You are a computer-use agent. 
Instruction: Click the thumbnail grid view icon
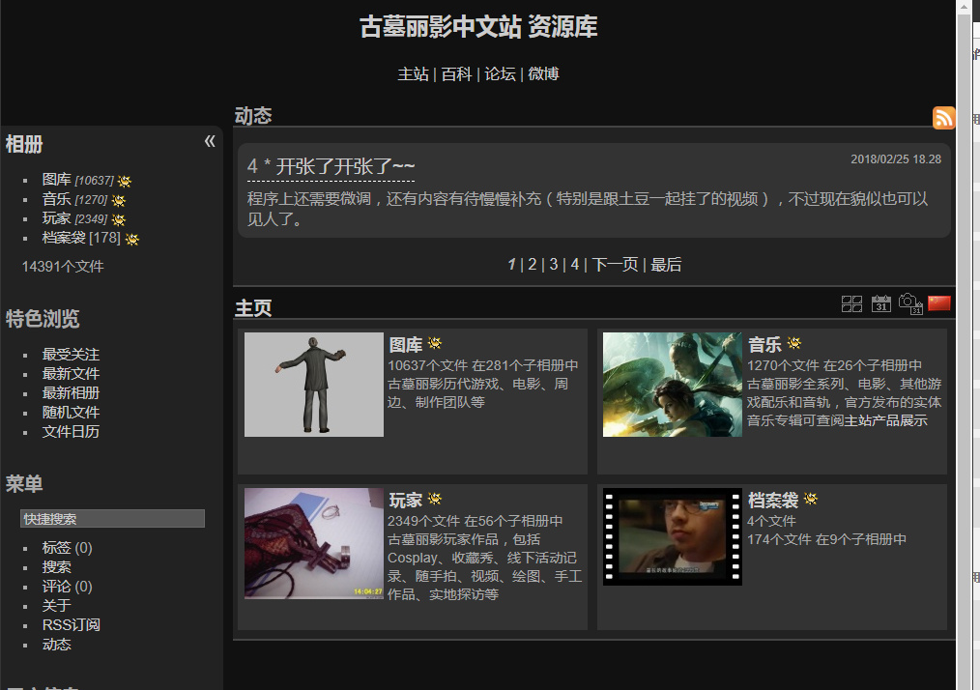[x=851, y=303]
